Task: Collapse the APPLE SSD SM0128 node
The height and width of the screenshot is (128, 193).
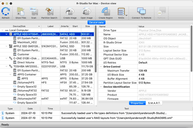Action: click(6, 46)
